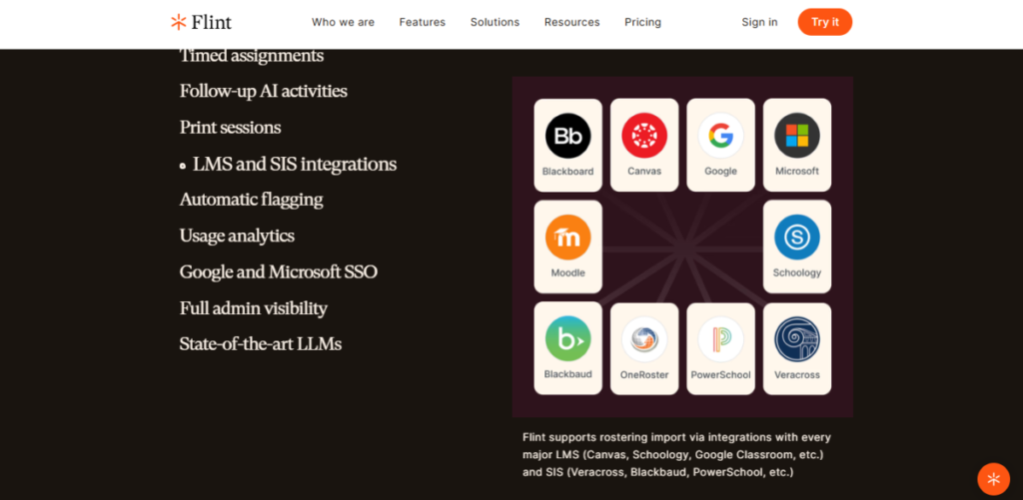Open the Features menu

(x=422, y=22)
